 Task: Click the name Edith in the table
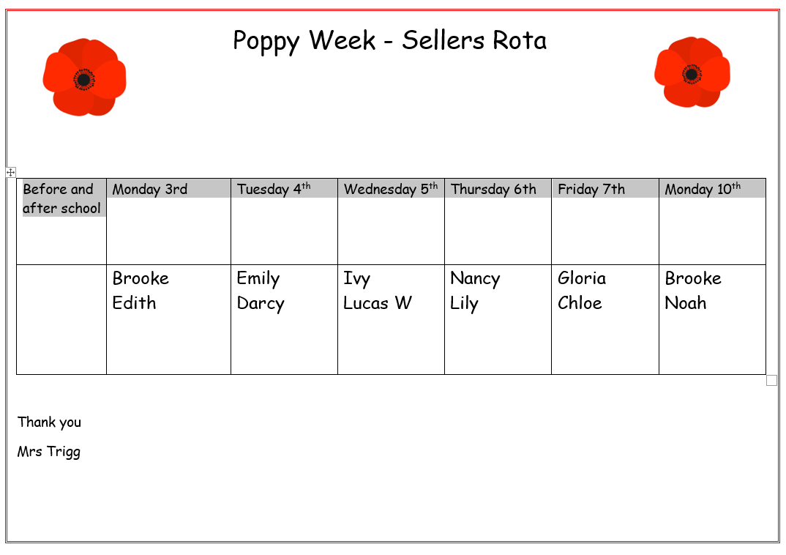pos(134,303)
